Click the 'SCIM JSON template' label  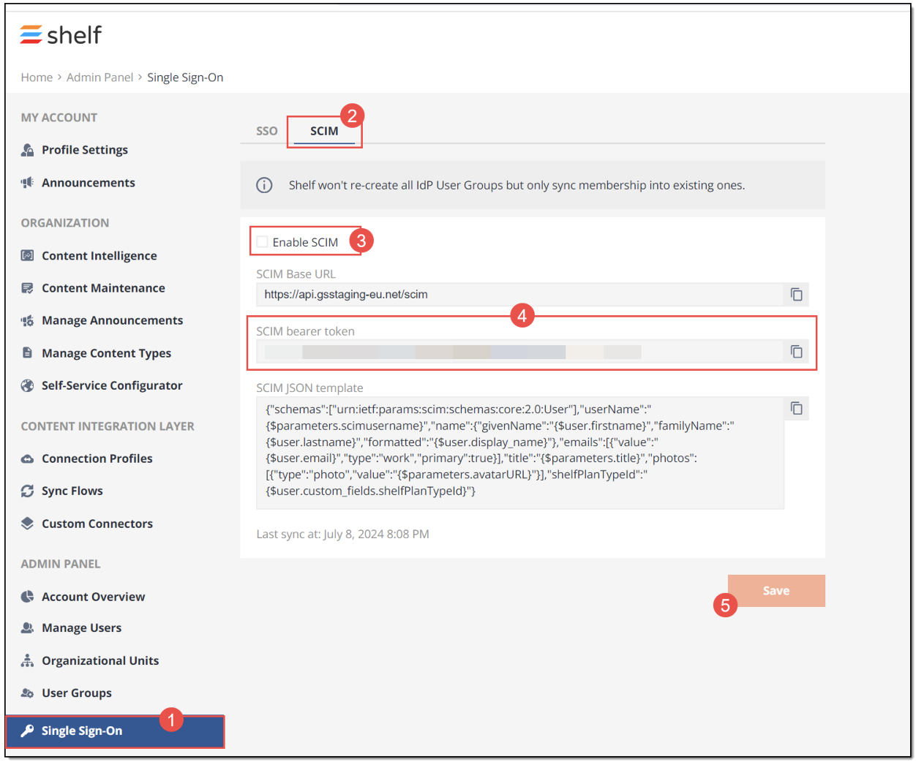click(x=309, y=388)
